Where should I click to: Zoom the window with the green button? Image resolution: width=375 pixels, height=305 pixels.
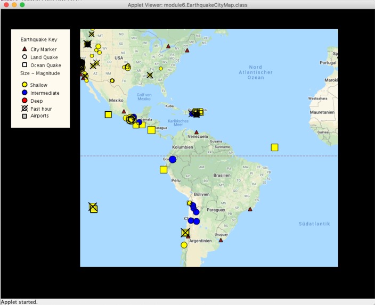(22, 5)
